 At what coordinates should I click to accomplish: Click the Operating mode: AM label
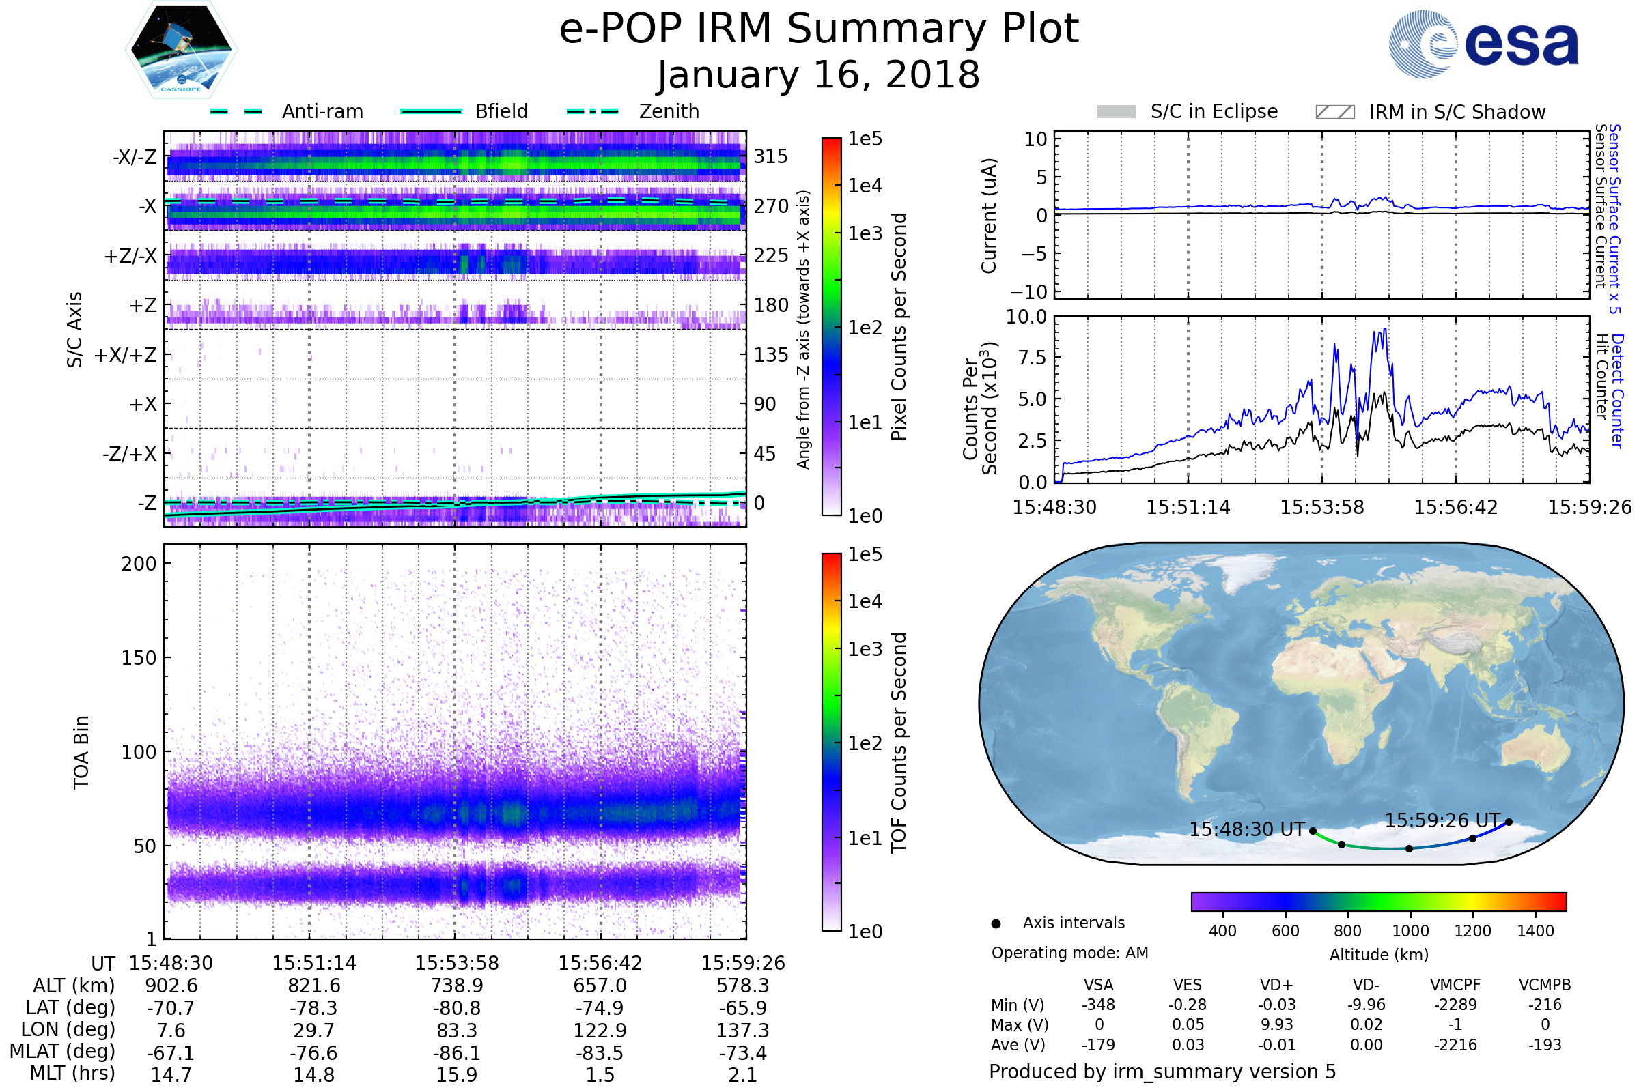pyautogui.click(x=1069, y=953)
